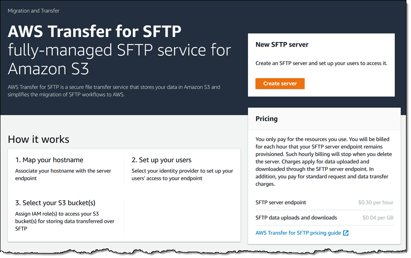
Task: Click the SFTP server endpoint pricing row
Action: click(x=324, y=202)
